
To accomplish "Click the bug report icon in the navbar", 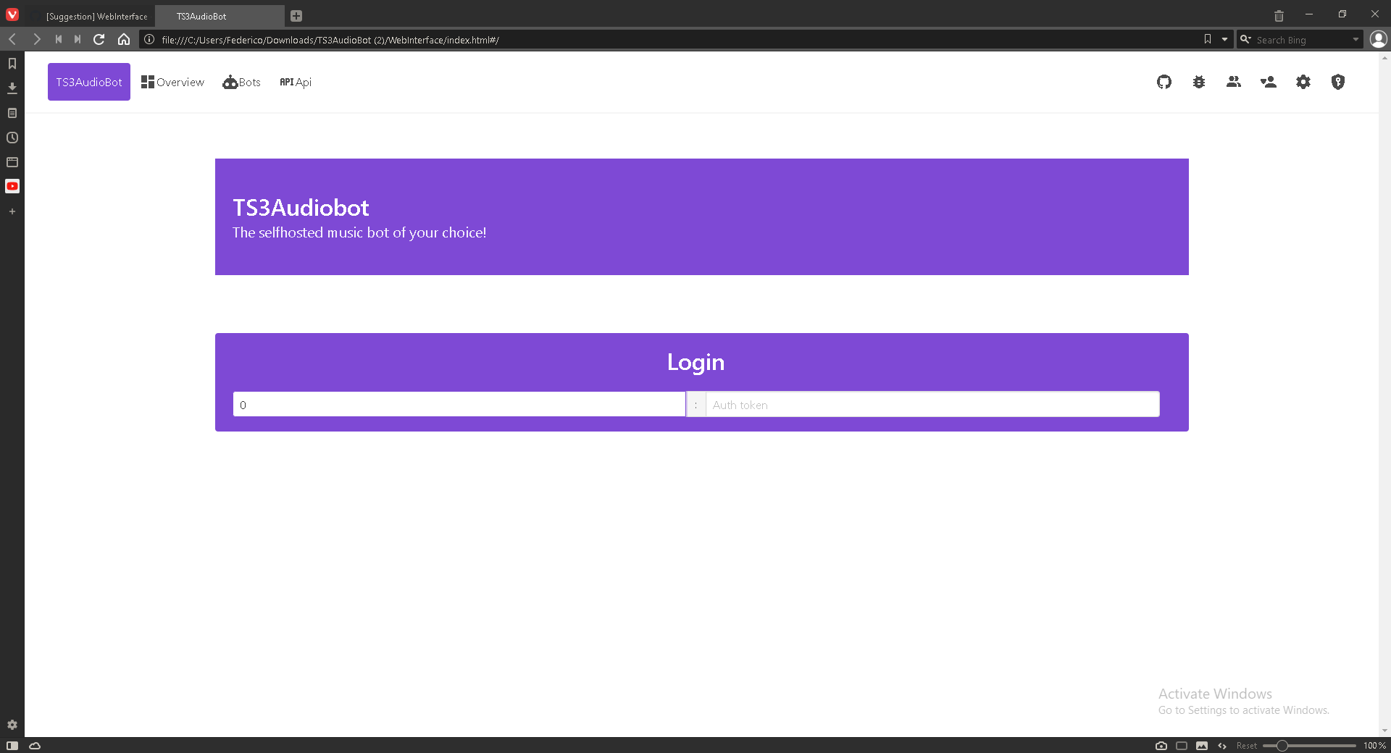I will (x=1199, y=82).
